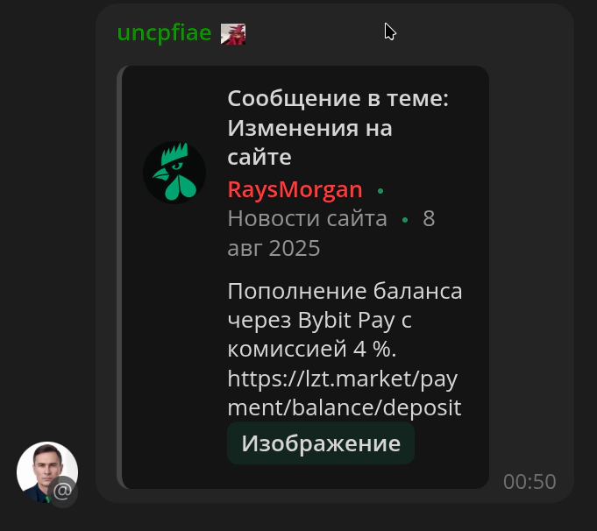Viewport: 597px width, 531px height.
Task: Open the RaysMorgan author name
Action: 295,189
